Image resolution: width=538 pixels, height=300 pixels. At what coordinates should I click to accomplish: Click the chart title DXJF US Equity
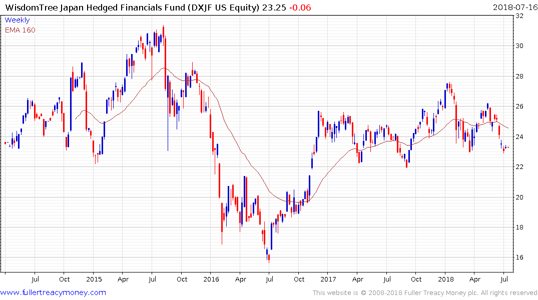pos(223,7)
